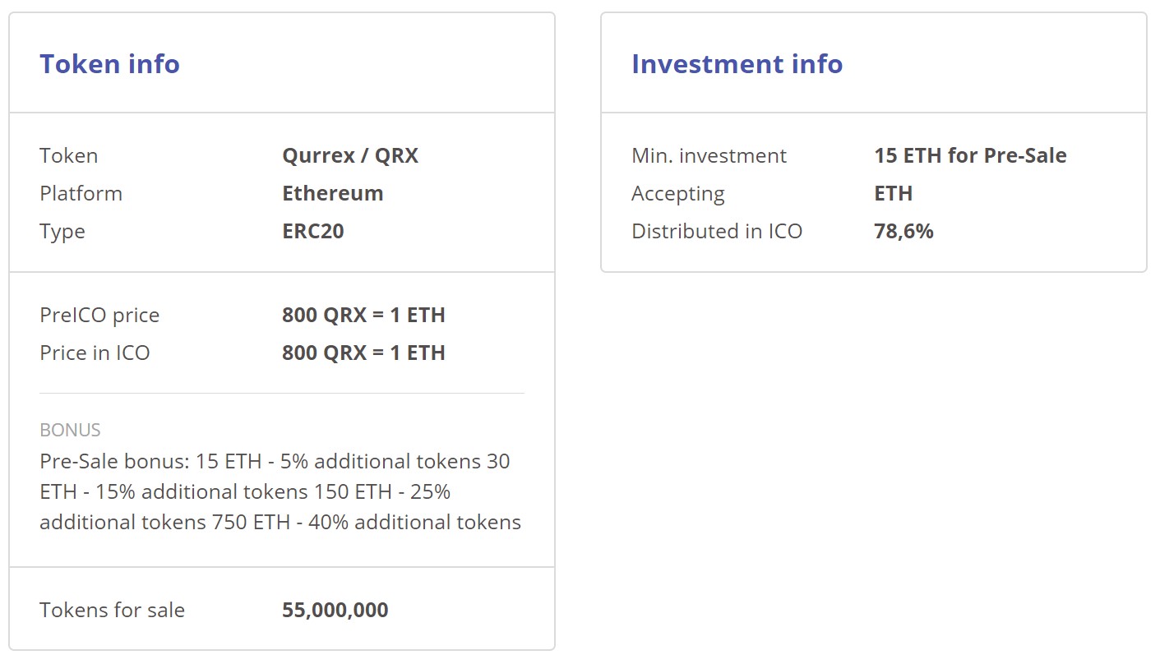Click the "Tokens for sale" label

(112, 610)
